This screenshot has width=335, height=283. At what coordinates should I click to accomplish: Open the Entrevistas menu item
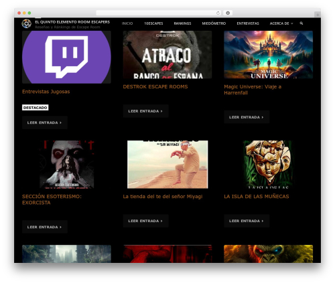pos(248,23)
